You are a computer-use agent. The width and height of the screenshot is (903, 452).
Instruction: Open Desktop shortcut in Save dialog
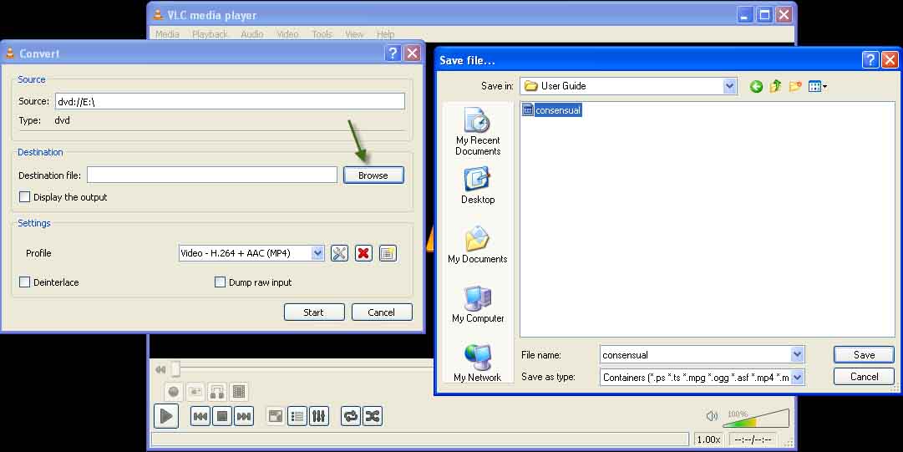(478, 185)
